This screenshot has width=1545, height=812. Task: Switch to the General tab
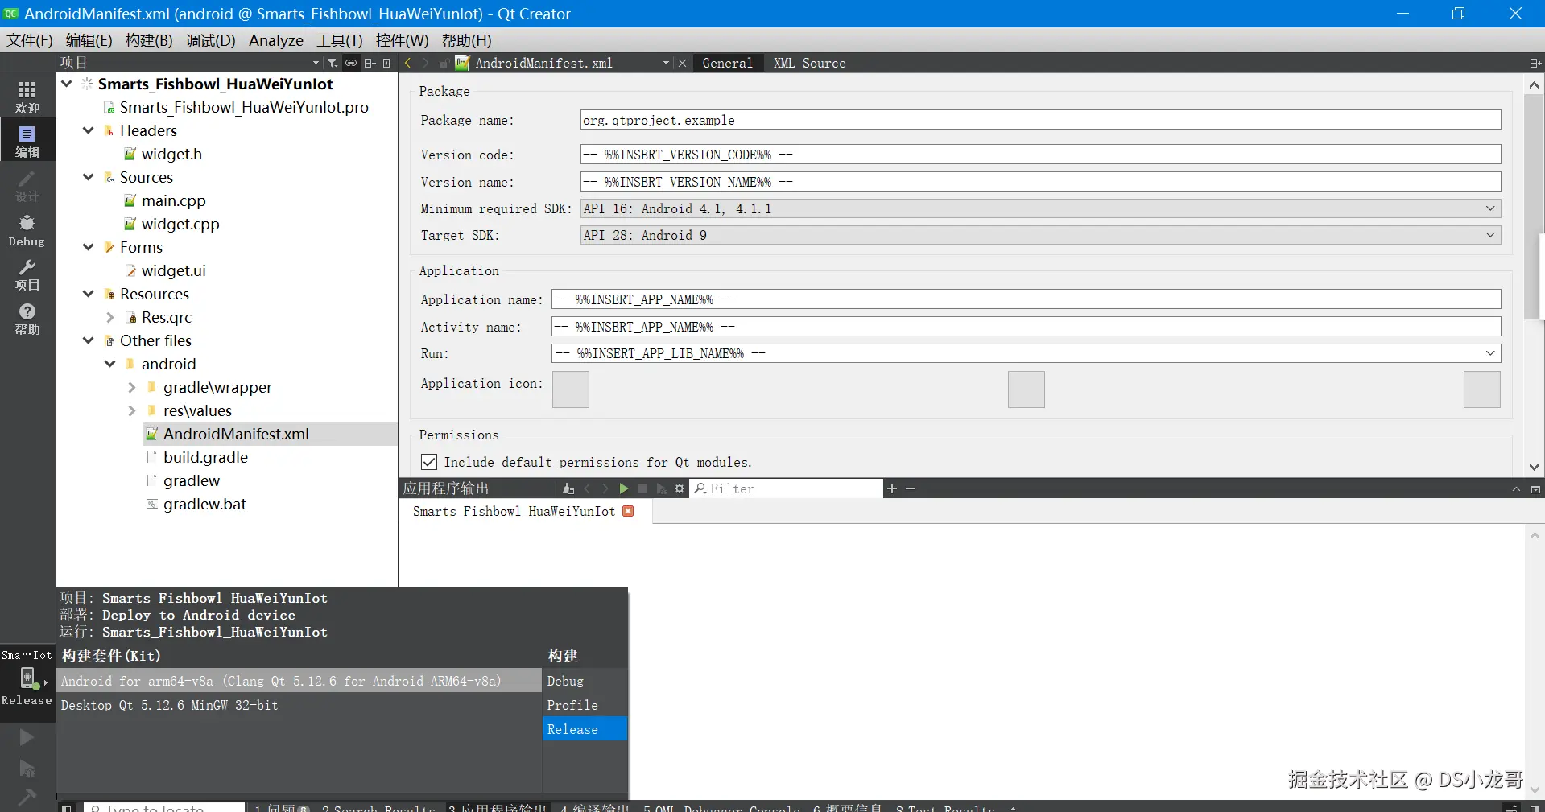point(727,63)
